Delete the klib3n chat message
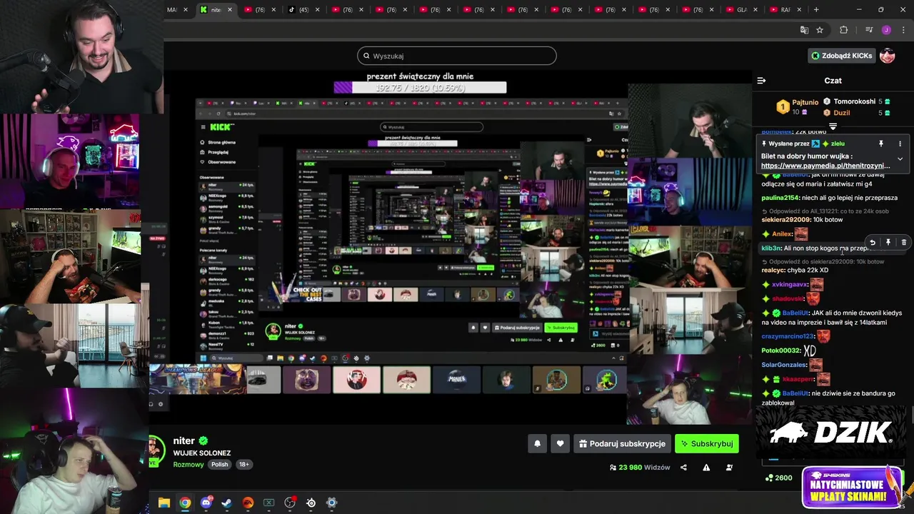This screenshot has height=514, width=914. coord(904,243)
